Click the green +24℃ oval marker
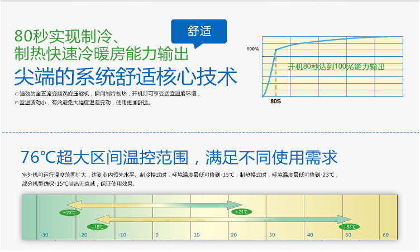This screenshot has height=252, width=420. (x=241, y=212)
